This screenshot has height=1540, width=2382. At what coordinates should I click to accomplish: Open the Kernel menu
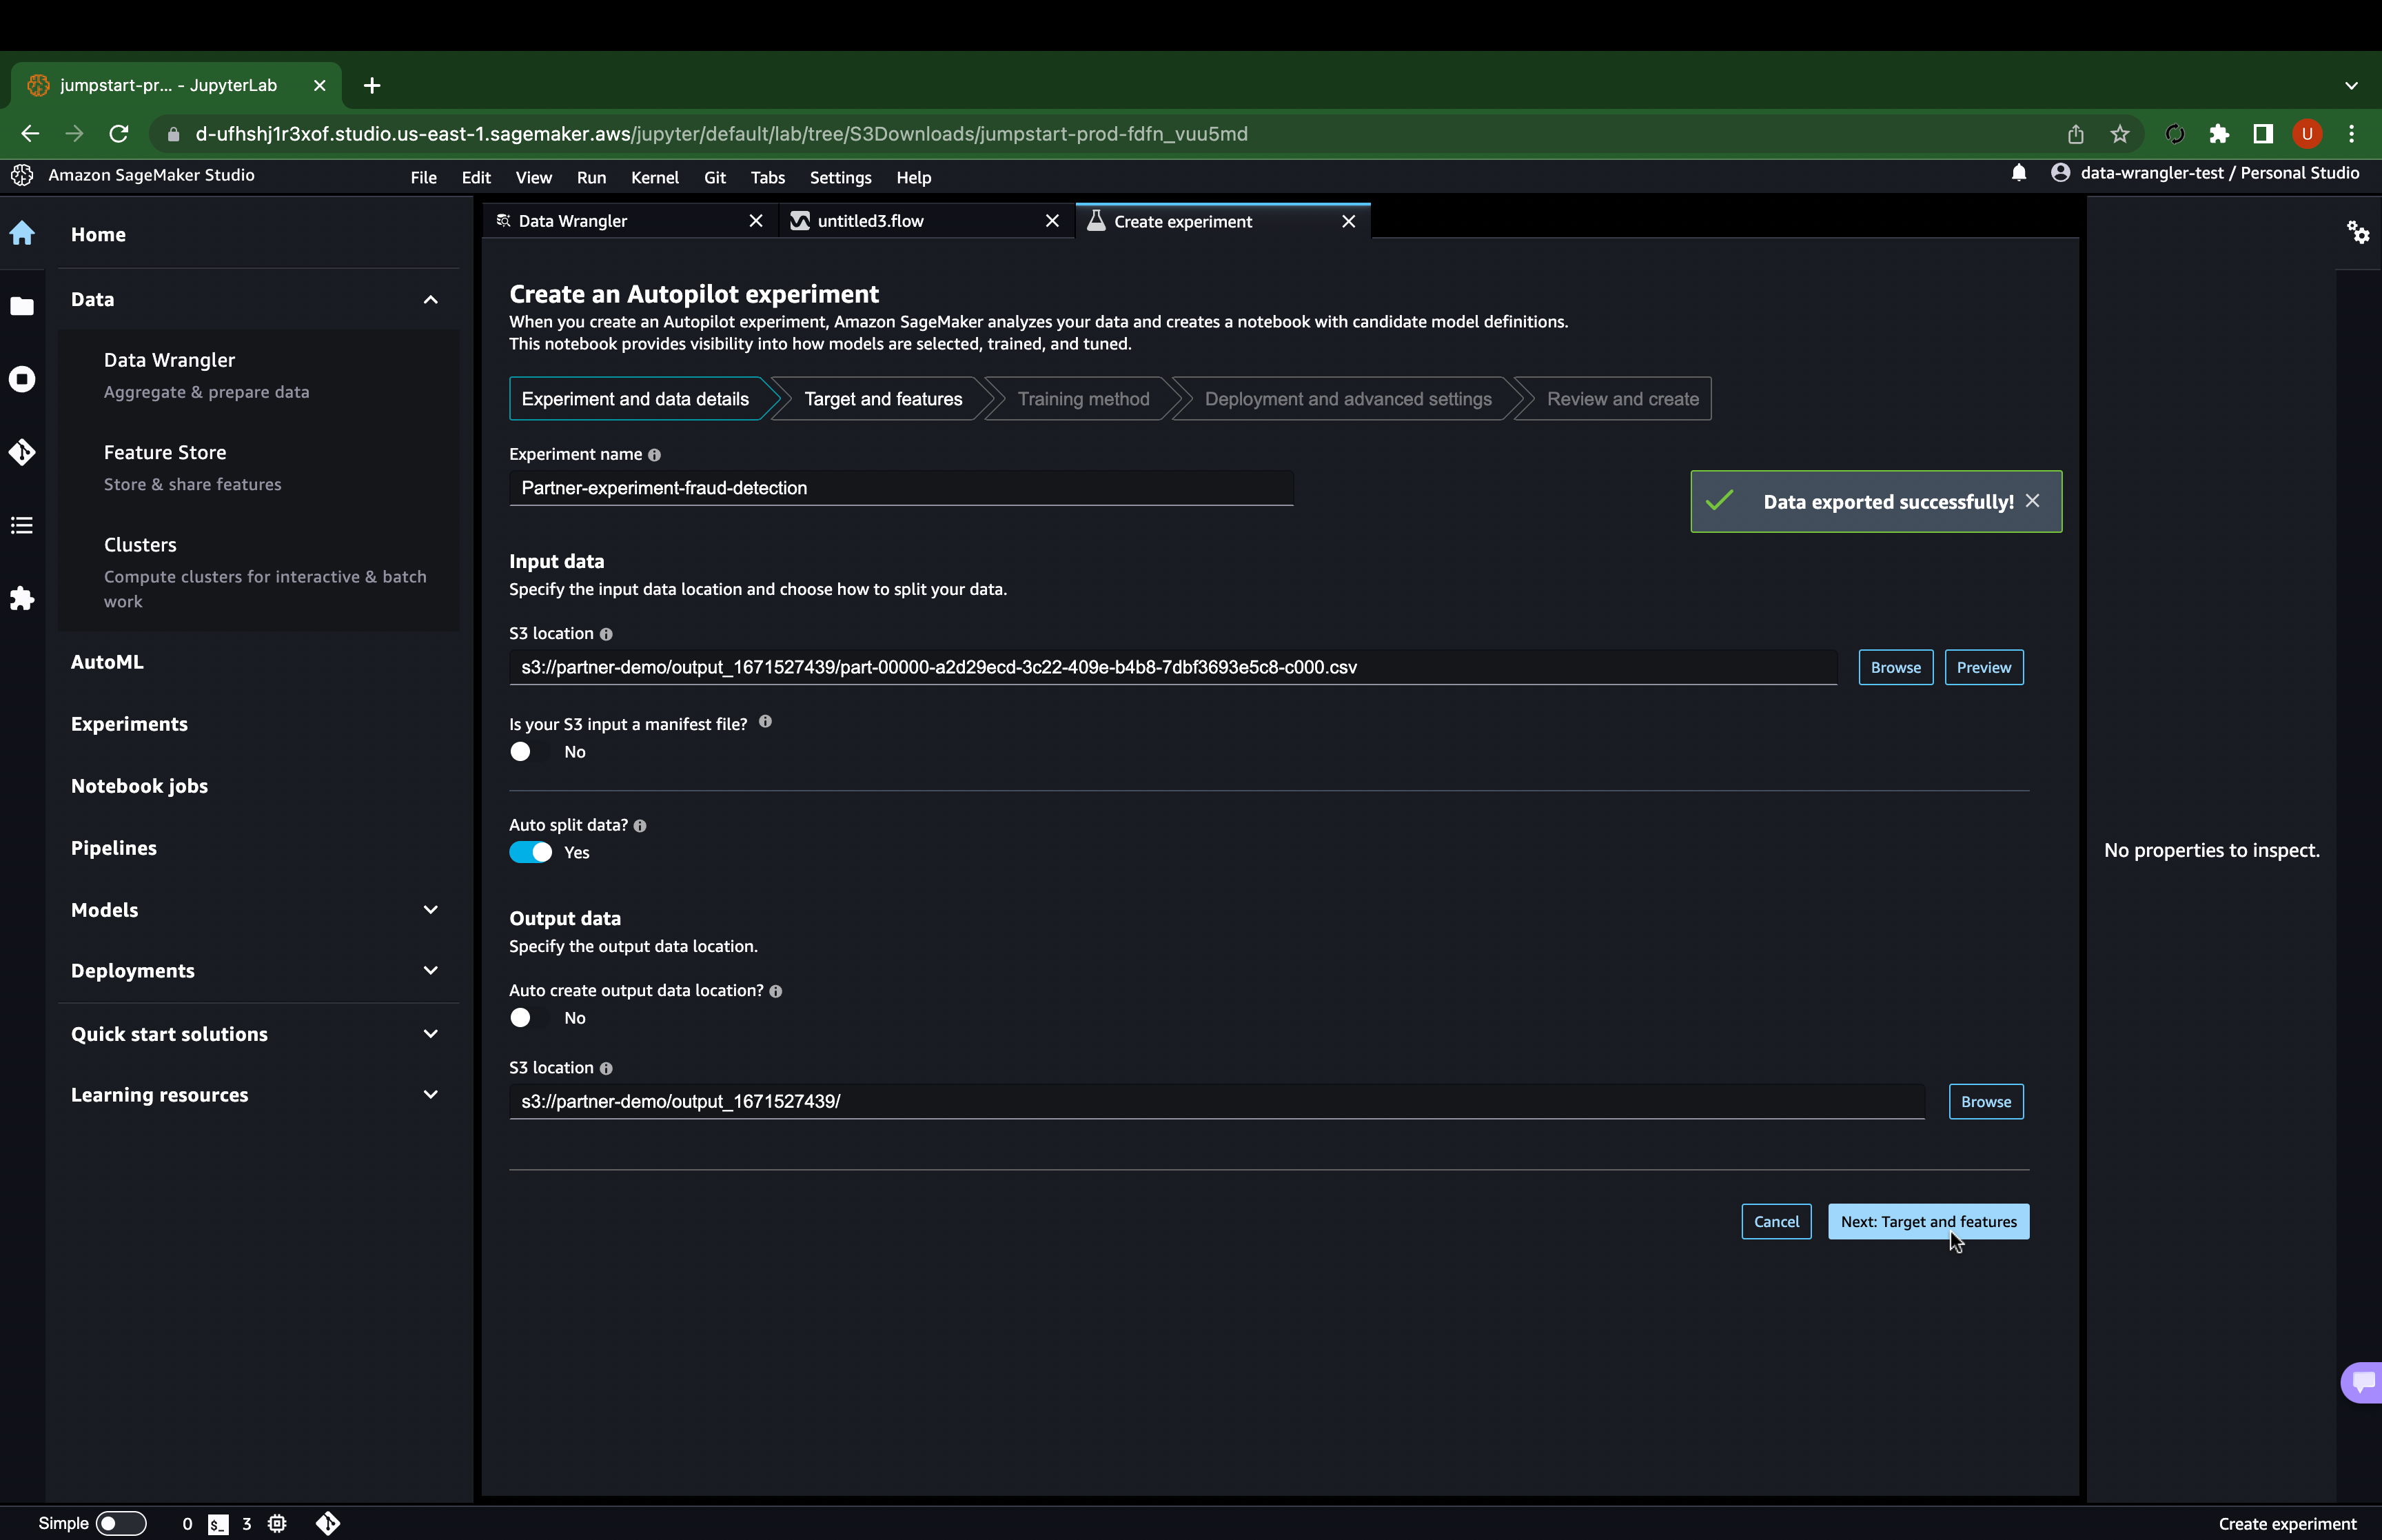click(655, 177)
